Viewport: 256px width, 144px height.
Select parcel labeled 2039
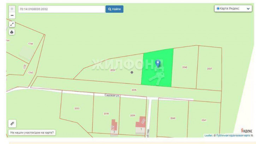pyautogui.click(x=132, y=115)
